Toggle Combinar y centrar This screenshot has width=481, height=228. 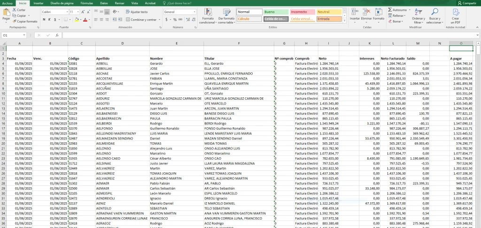[141, 20]
